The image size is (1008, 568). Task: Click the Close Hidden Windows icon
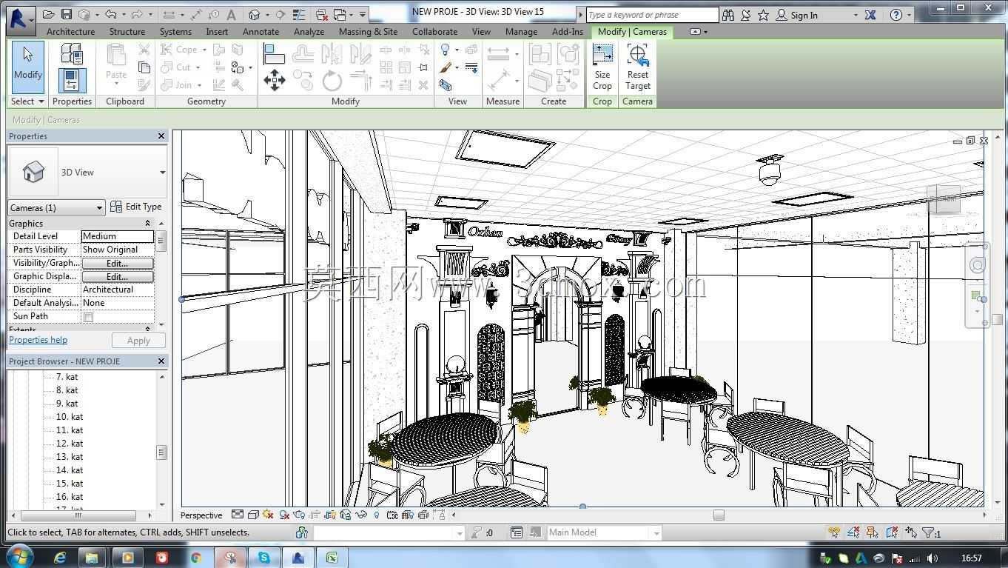(321, 15)
